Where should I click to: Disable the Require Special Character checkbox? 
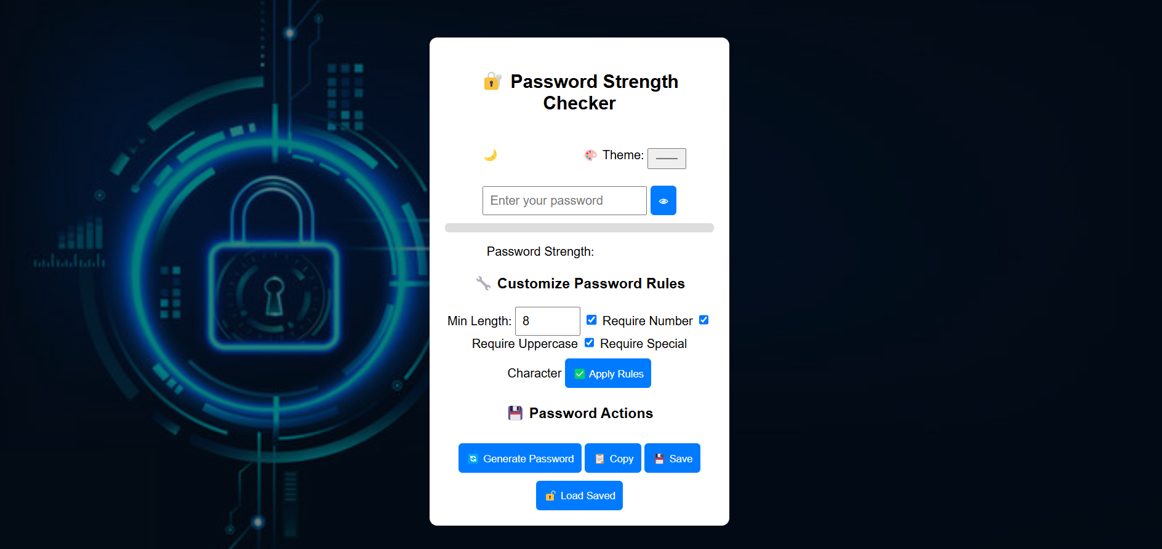[x=589, y=342]
